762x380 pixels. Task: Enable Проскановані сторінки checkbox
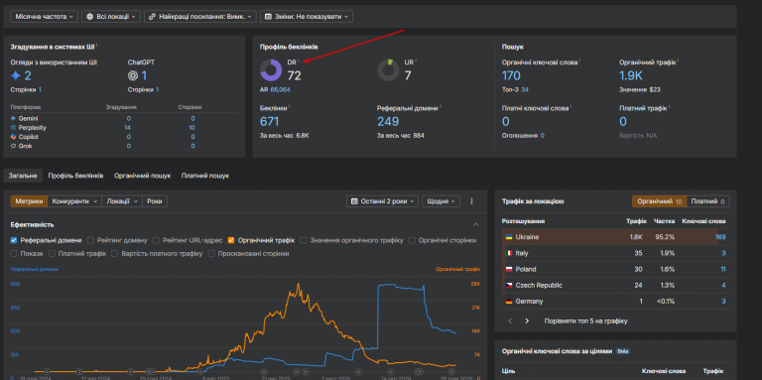[x=211, y=254]
